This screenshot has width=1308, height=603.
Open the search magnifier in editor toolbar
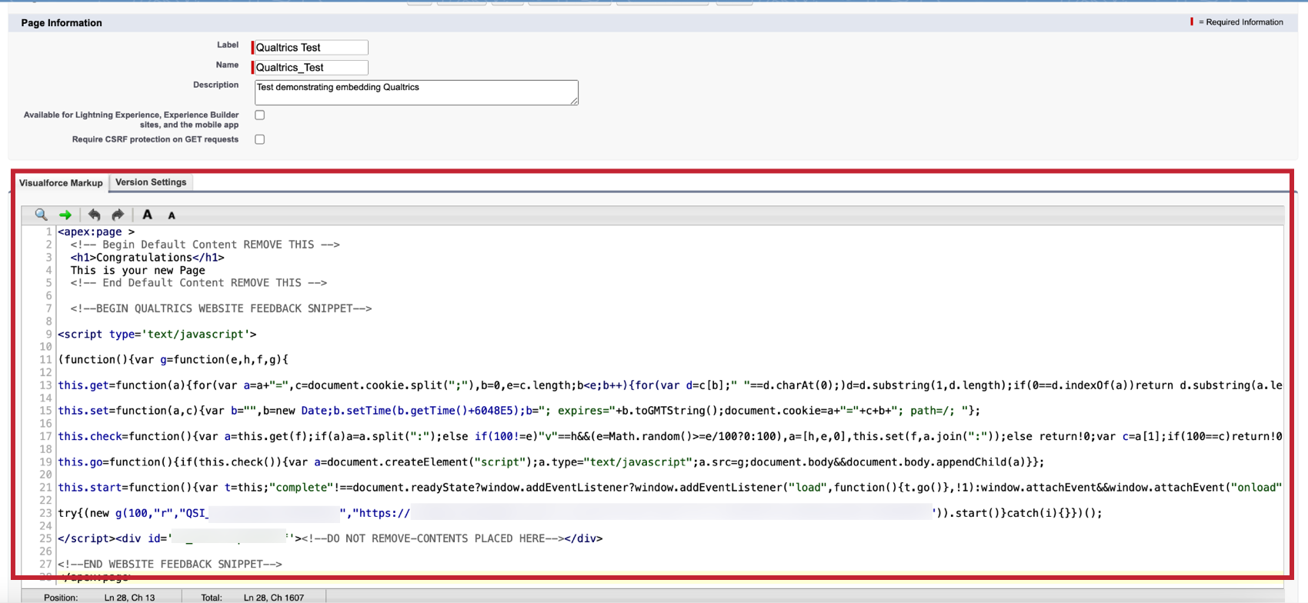pyautogui.click(x=42, y=215)
